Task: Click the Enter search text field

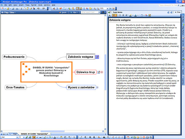Action: pos(89,12)
